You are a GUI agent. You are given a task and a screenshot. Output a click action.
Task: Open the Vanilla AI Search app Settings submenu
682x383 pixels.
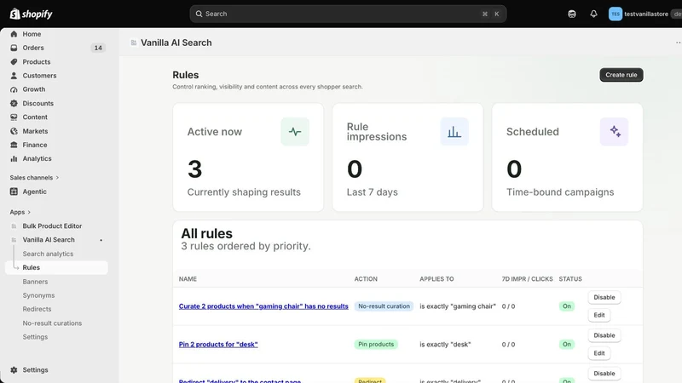tap(35, 337)
